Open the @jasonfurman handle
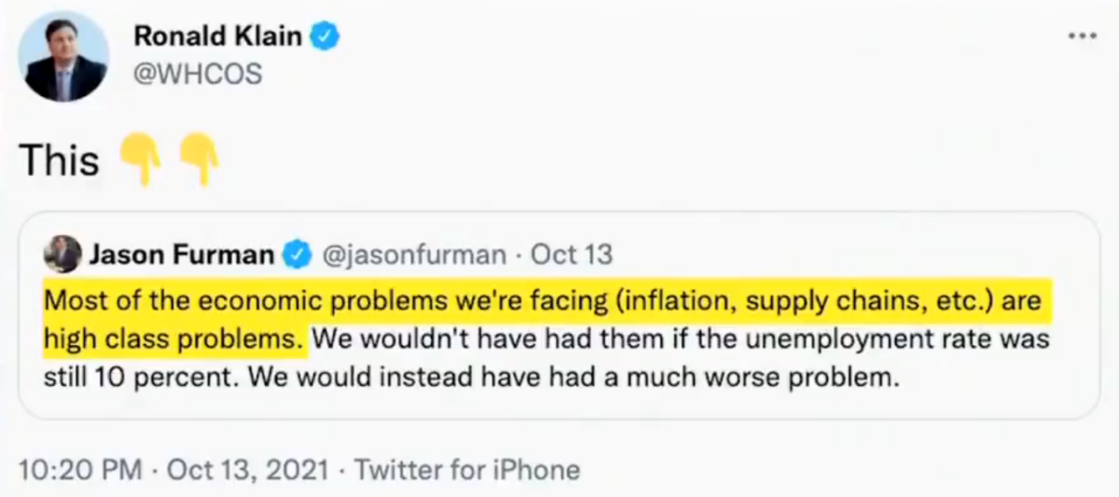Viewport: 1119px width, 497px height. (414, 255)
